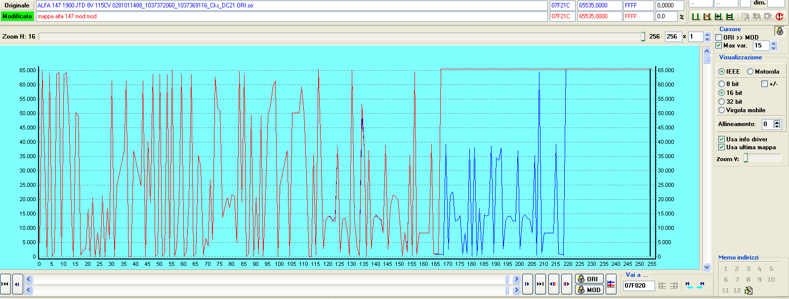
Task: Go to previous map with cyan left arrow
Action: (690, 286)
